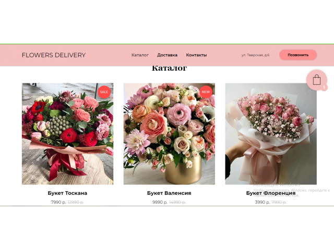This screenshot has width=334, height=250.
Task: Open the Букет Флоренция product photo
Action: click(x=270, y=134)
